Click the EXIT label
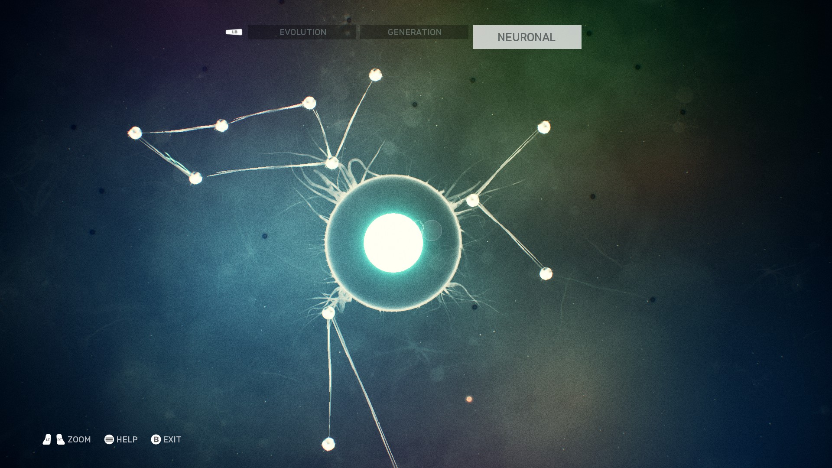This screenshot has width=832, height=468. [172, 439]
